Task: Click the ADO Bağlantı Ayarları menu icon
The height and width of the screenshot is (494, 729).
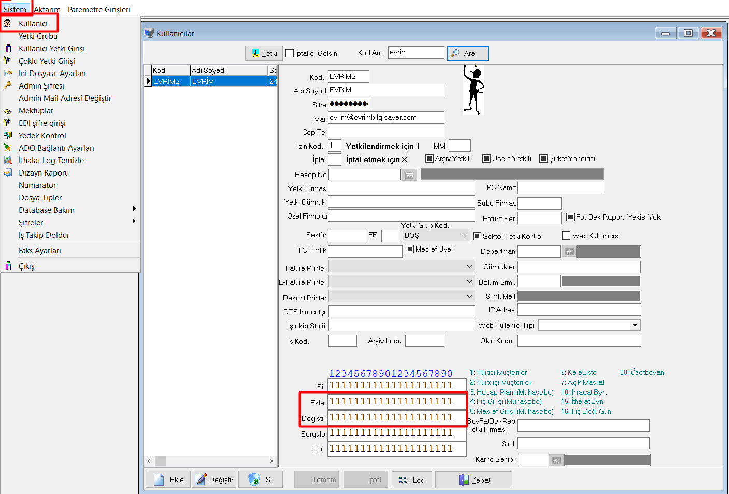Action: coord(8,148)
